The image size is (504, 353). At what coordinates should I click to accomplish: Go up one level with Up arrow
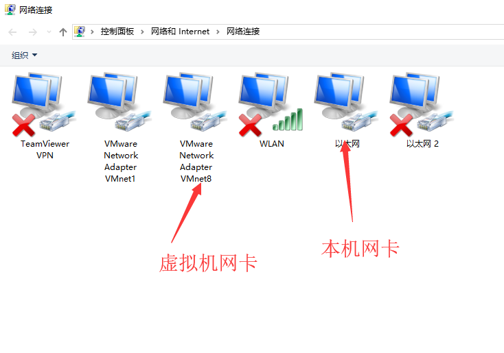click(63, 32)
